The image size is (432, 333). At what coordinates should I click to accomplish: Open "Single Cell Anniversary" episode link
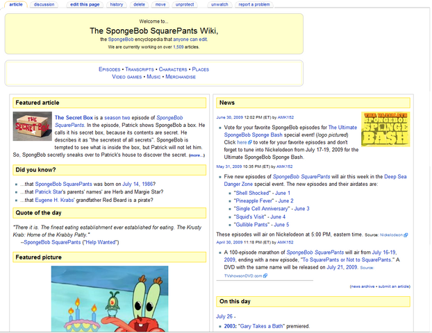coord(262,209)
